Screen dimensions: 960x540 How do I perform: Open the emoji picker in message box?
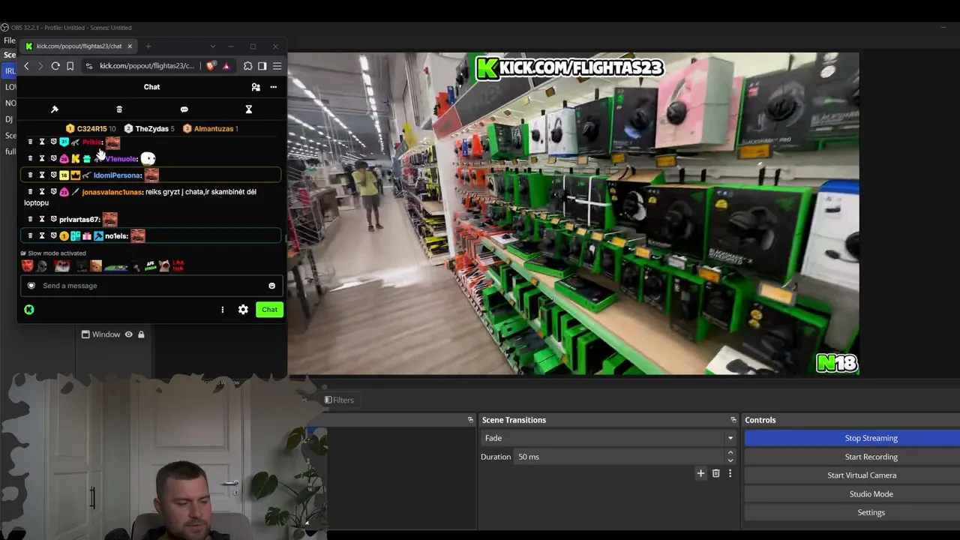click(x=271, y=286)
